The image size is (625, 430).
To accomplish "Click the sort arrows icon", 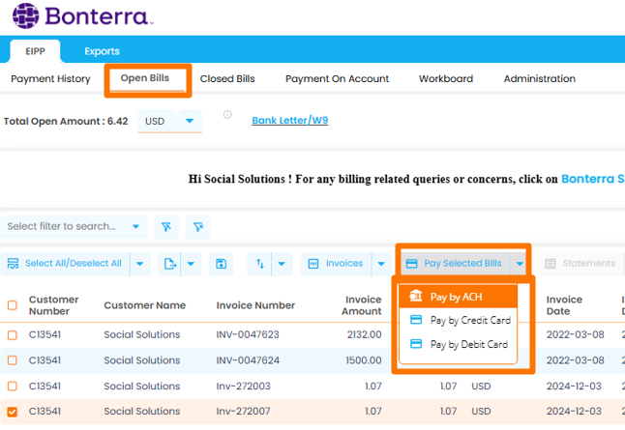I will tap(260, 264).
